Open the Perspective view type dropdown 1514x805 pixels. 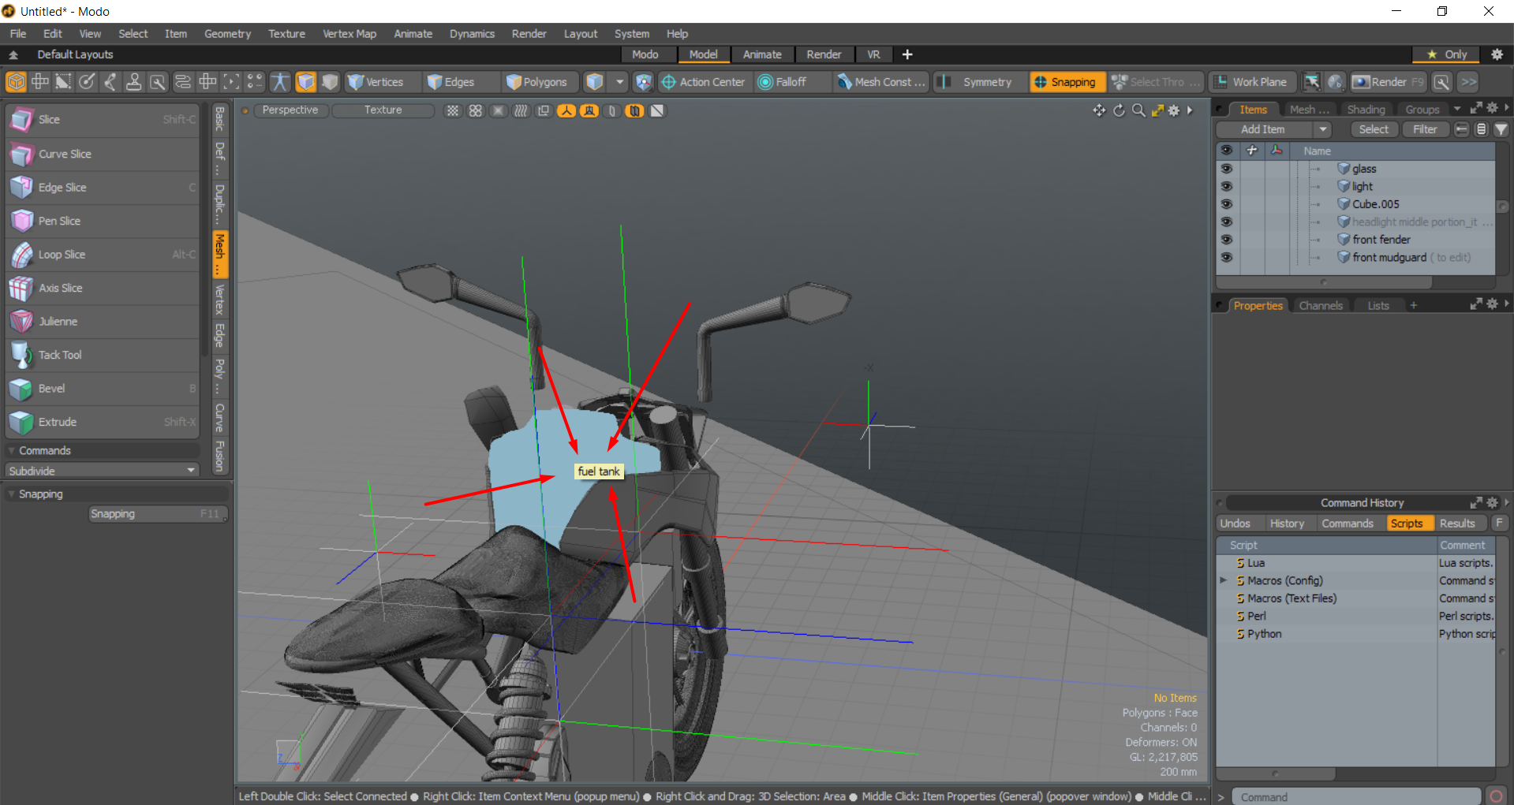pos(290,110)
